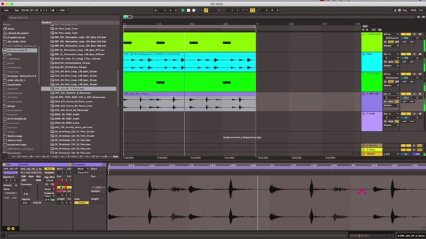Viewport: 426px width, 239px height.
Task: Open Fall1 track Ext. In dropdown
Action: pyautogui.click(x=391, y=54)
